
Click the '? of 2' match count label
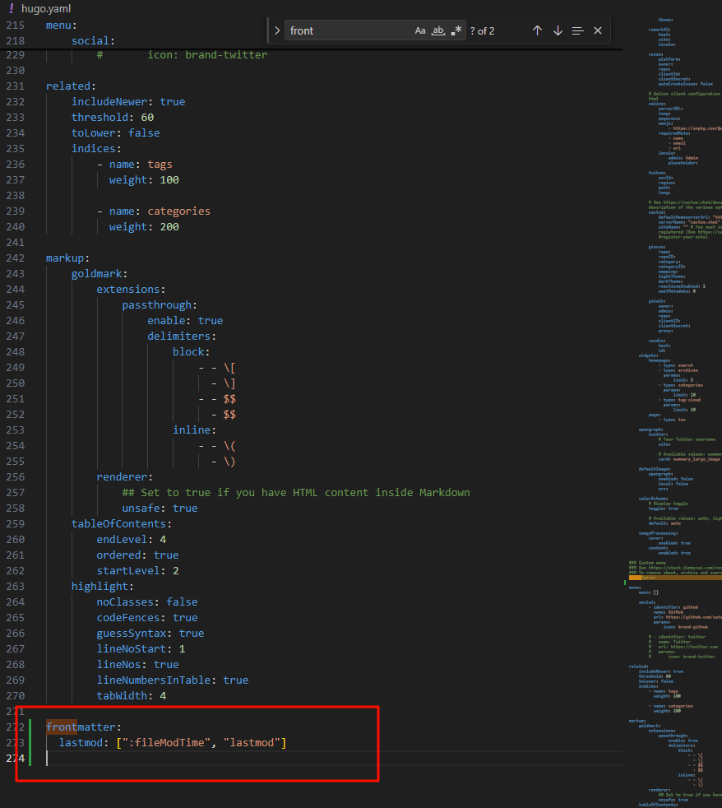pos(483,30)
